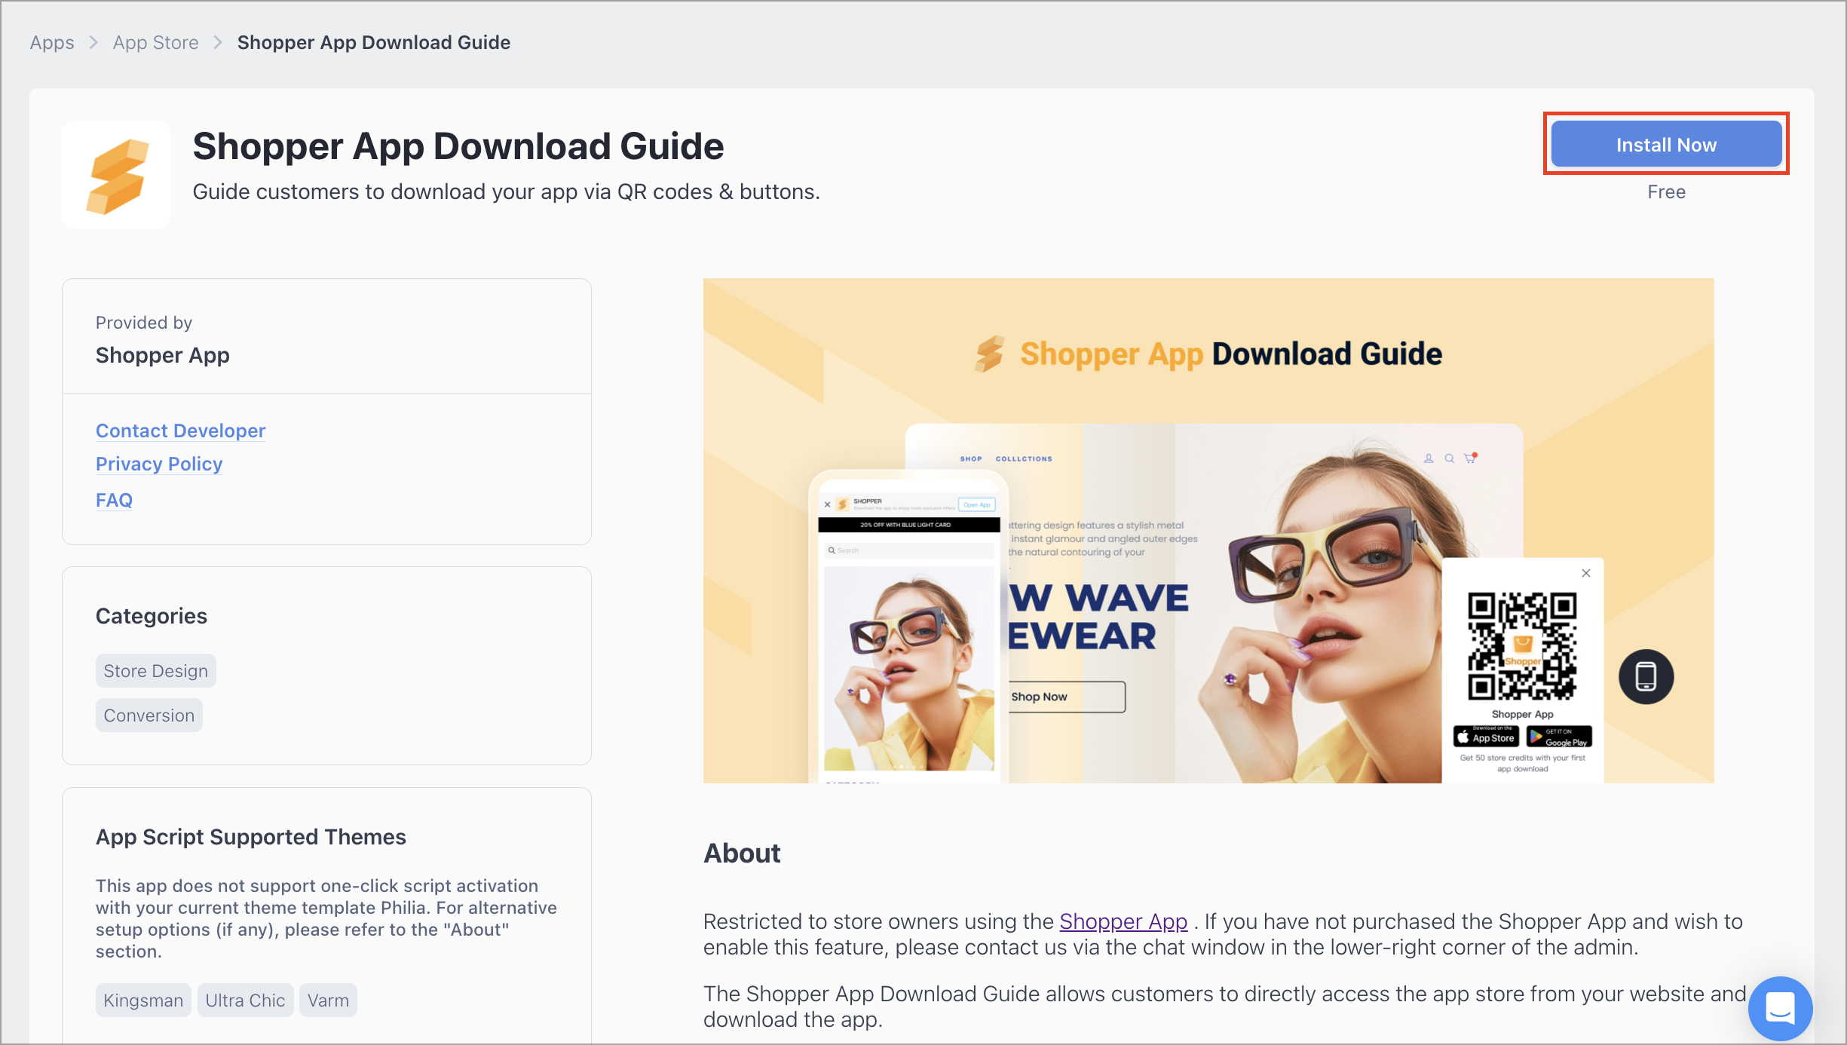Screen dimensions: 1847x1045
Task: Click the search icon in banner mockup
Action: point(1449,458)
